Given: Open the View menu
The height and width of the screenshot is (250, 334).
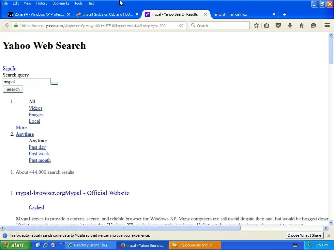Looking at the screenshot, I should [27, 3].
